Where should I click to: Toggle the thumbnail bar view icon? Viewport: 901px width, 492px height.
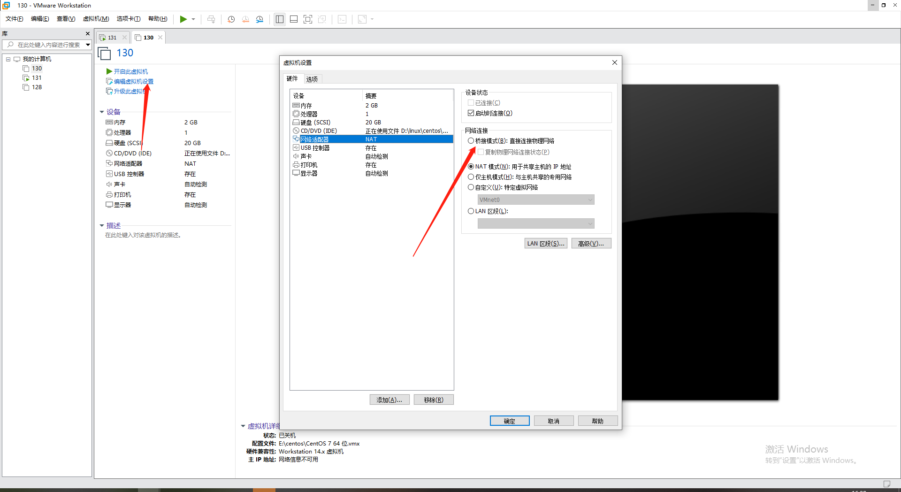tap(294, 19)
